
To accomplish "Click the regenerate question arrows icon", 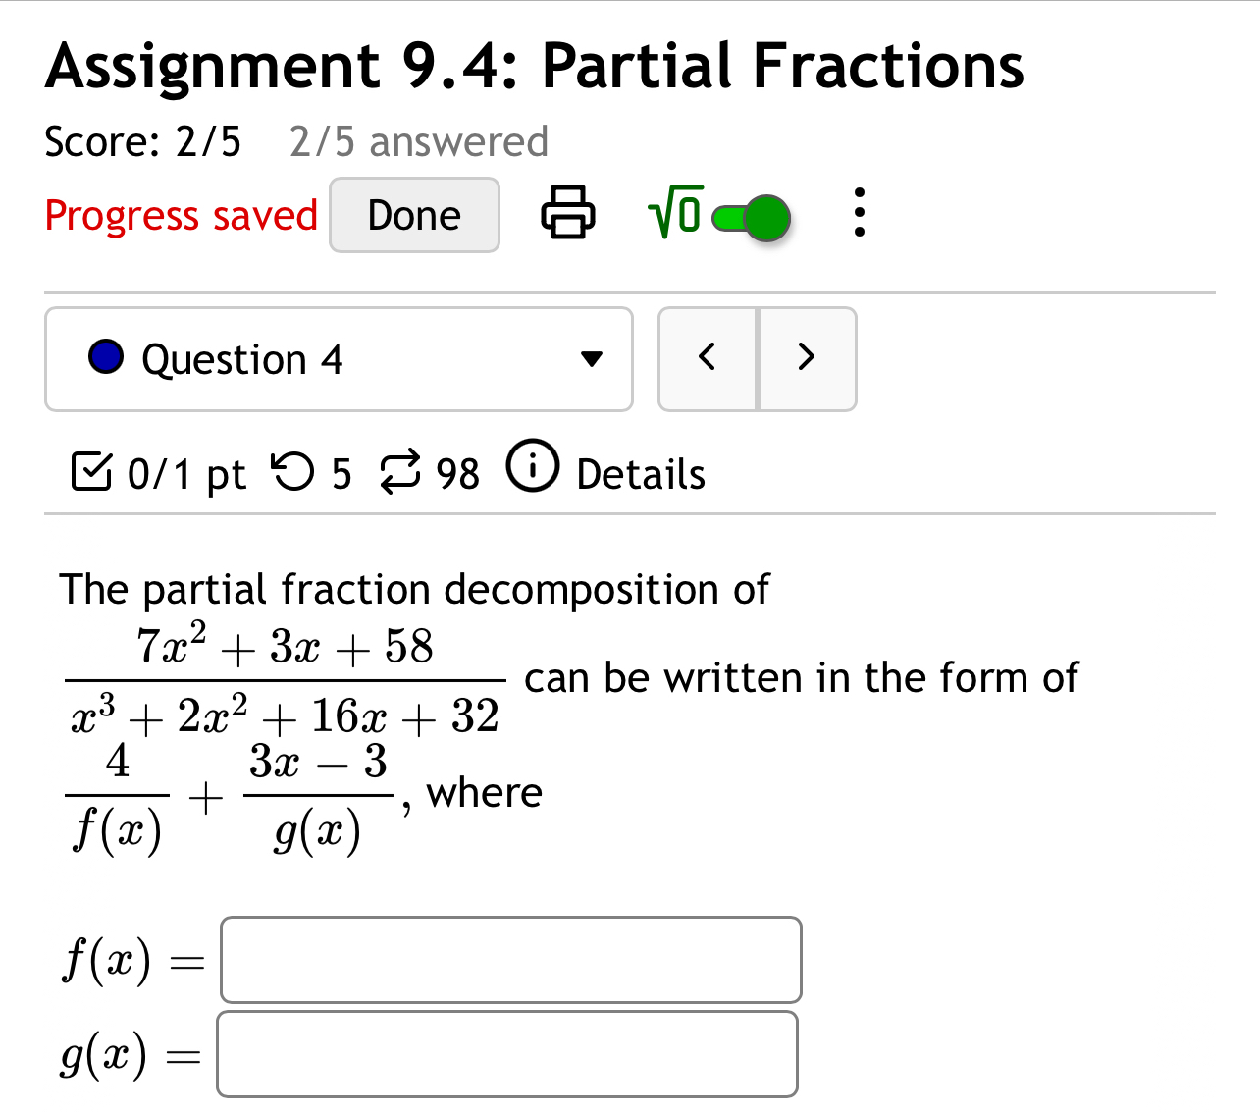I will [x=402, y=473].
